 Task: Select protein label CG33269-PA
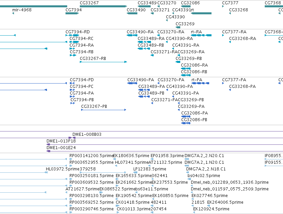[191, 107]
